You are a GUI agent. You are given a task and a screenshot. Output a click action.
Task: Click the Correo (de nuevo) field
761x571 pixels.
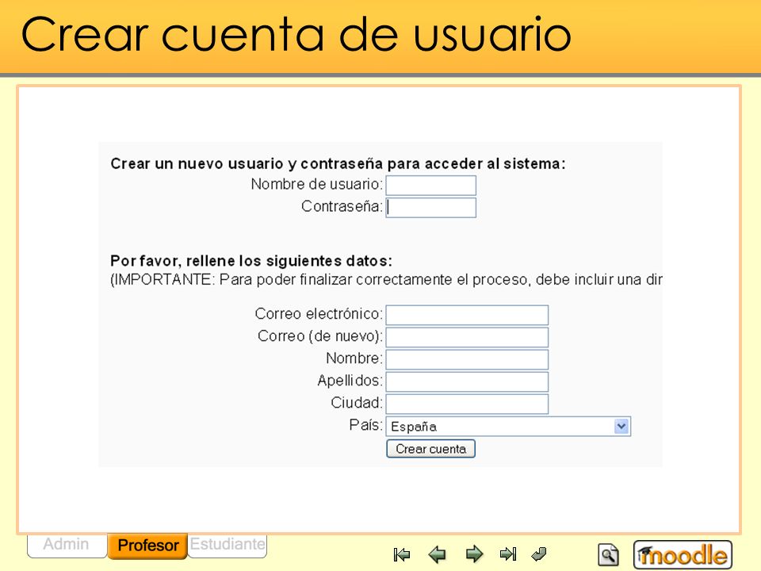click(467, 338)
